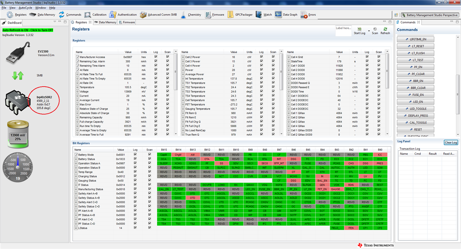
Task: Open the Start Log dropdown arrow
Action: [x=369, y=31]
